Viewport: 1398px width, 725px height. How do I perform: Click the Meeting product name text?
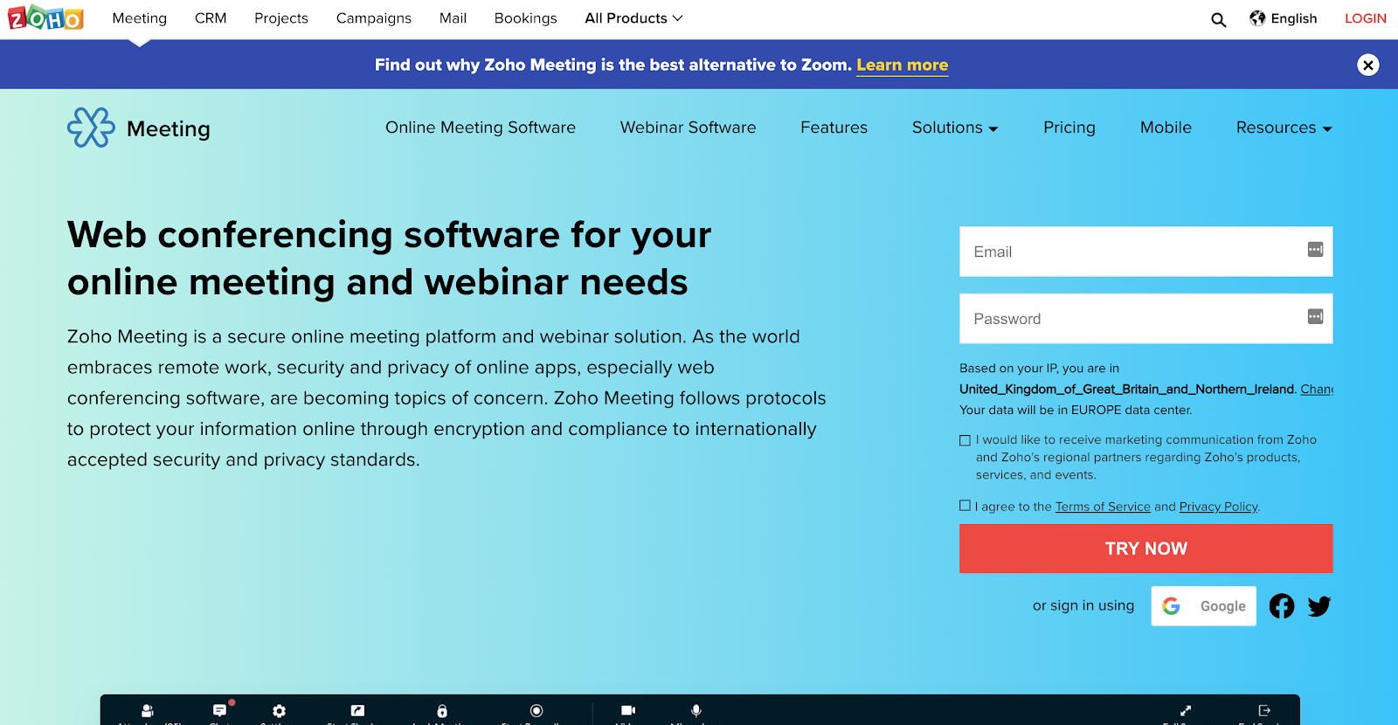169,129
